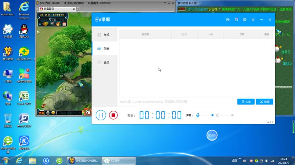This screenshot has width=295, height=165.
Task: Open the Excel 2007 desktop shortcut
Action: [x=24, y=98]
